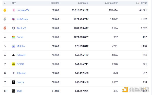Click the Matcha logo icon
Viewport: 152px width, 95px height.
[13, 46]
